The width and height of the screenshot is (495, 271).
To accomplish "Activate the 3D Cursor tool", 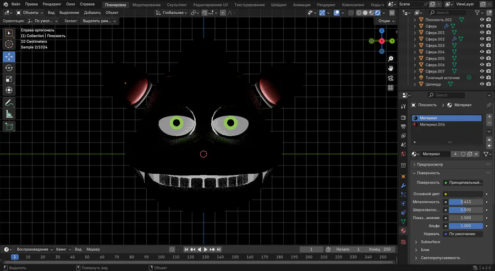I will 9,44.
